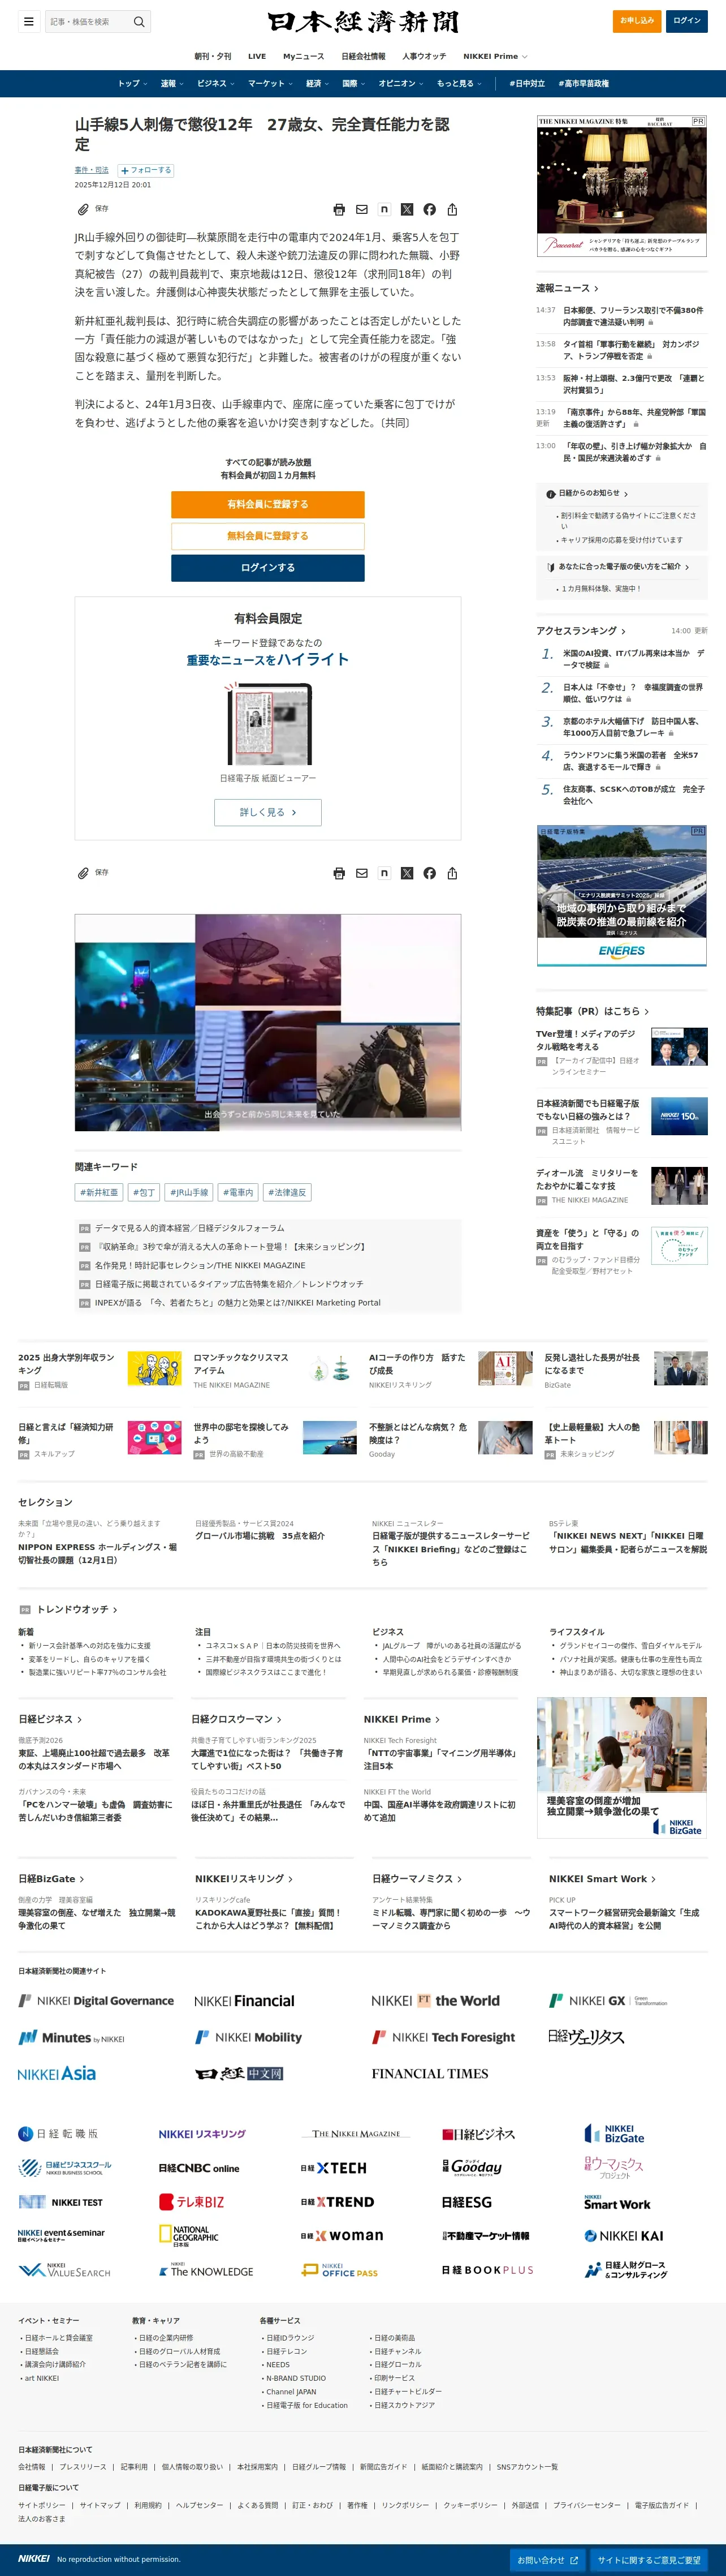
Task: Expand the もっと見る navigation dropdown
Action: (459, 83)
